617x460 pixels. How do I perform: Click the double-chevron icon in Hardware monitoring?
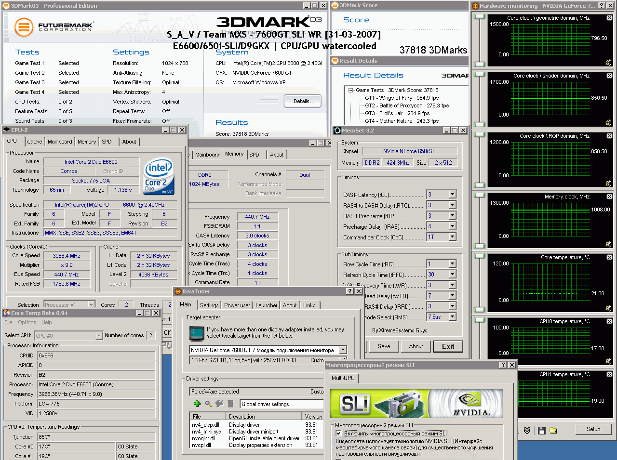click(527, 430)
